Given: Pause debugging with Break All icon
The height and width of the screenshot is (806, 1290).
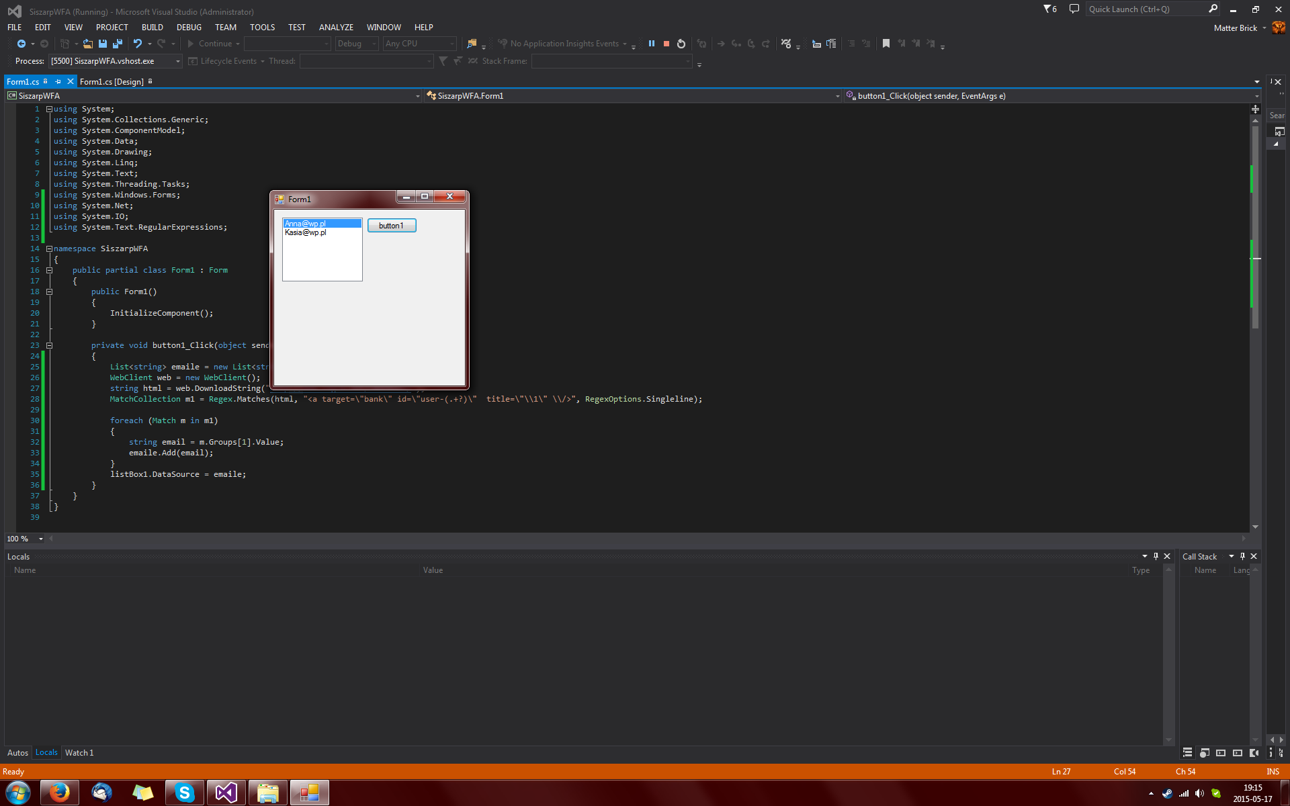Looking at the screenshot, I should click(651, 44).
